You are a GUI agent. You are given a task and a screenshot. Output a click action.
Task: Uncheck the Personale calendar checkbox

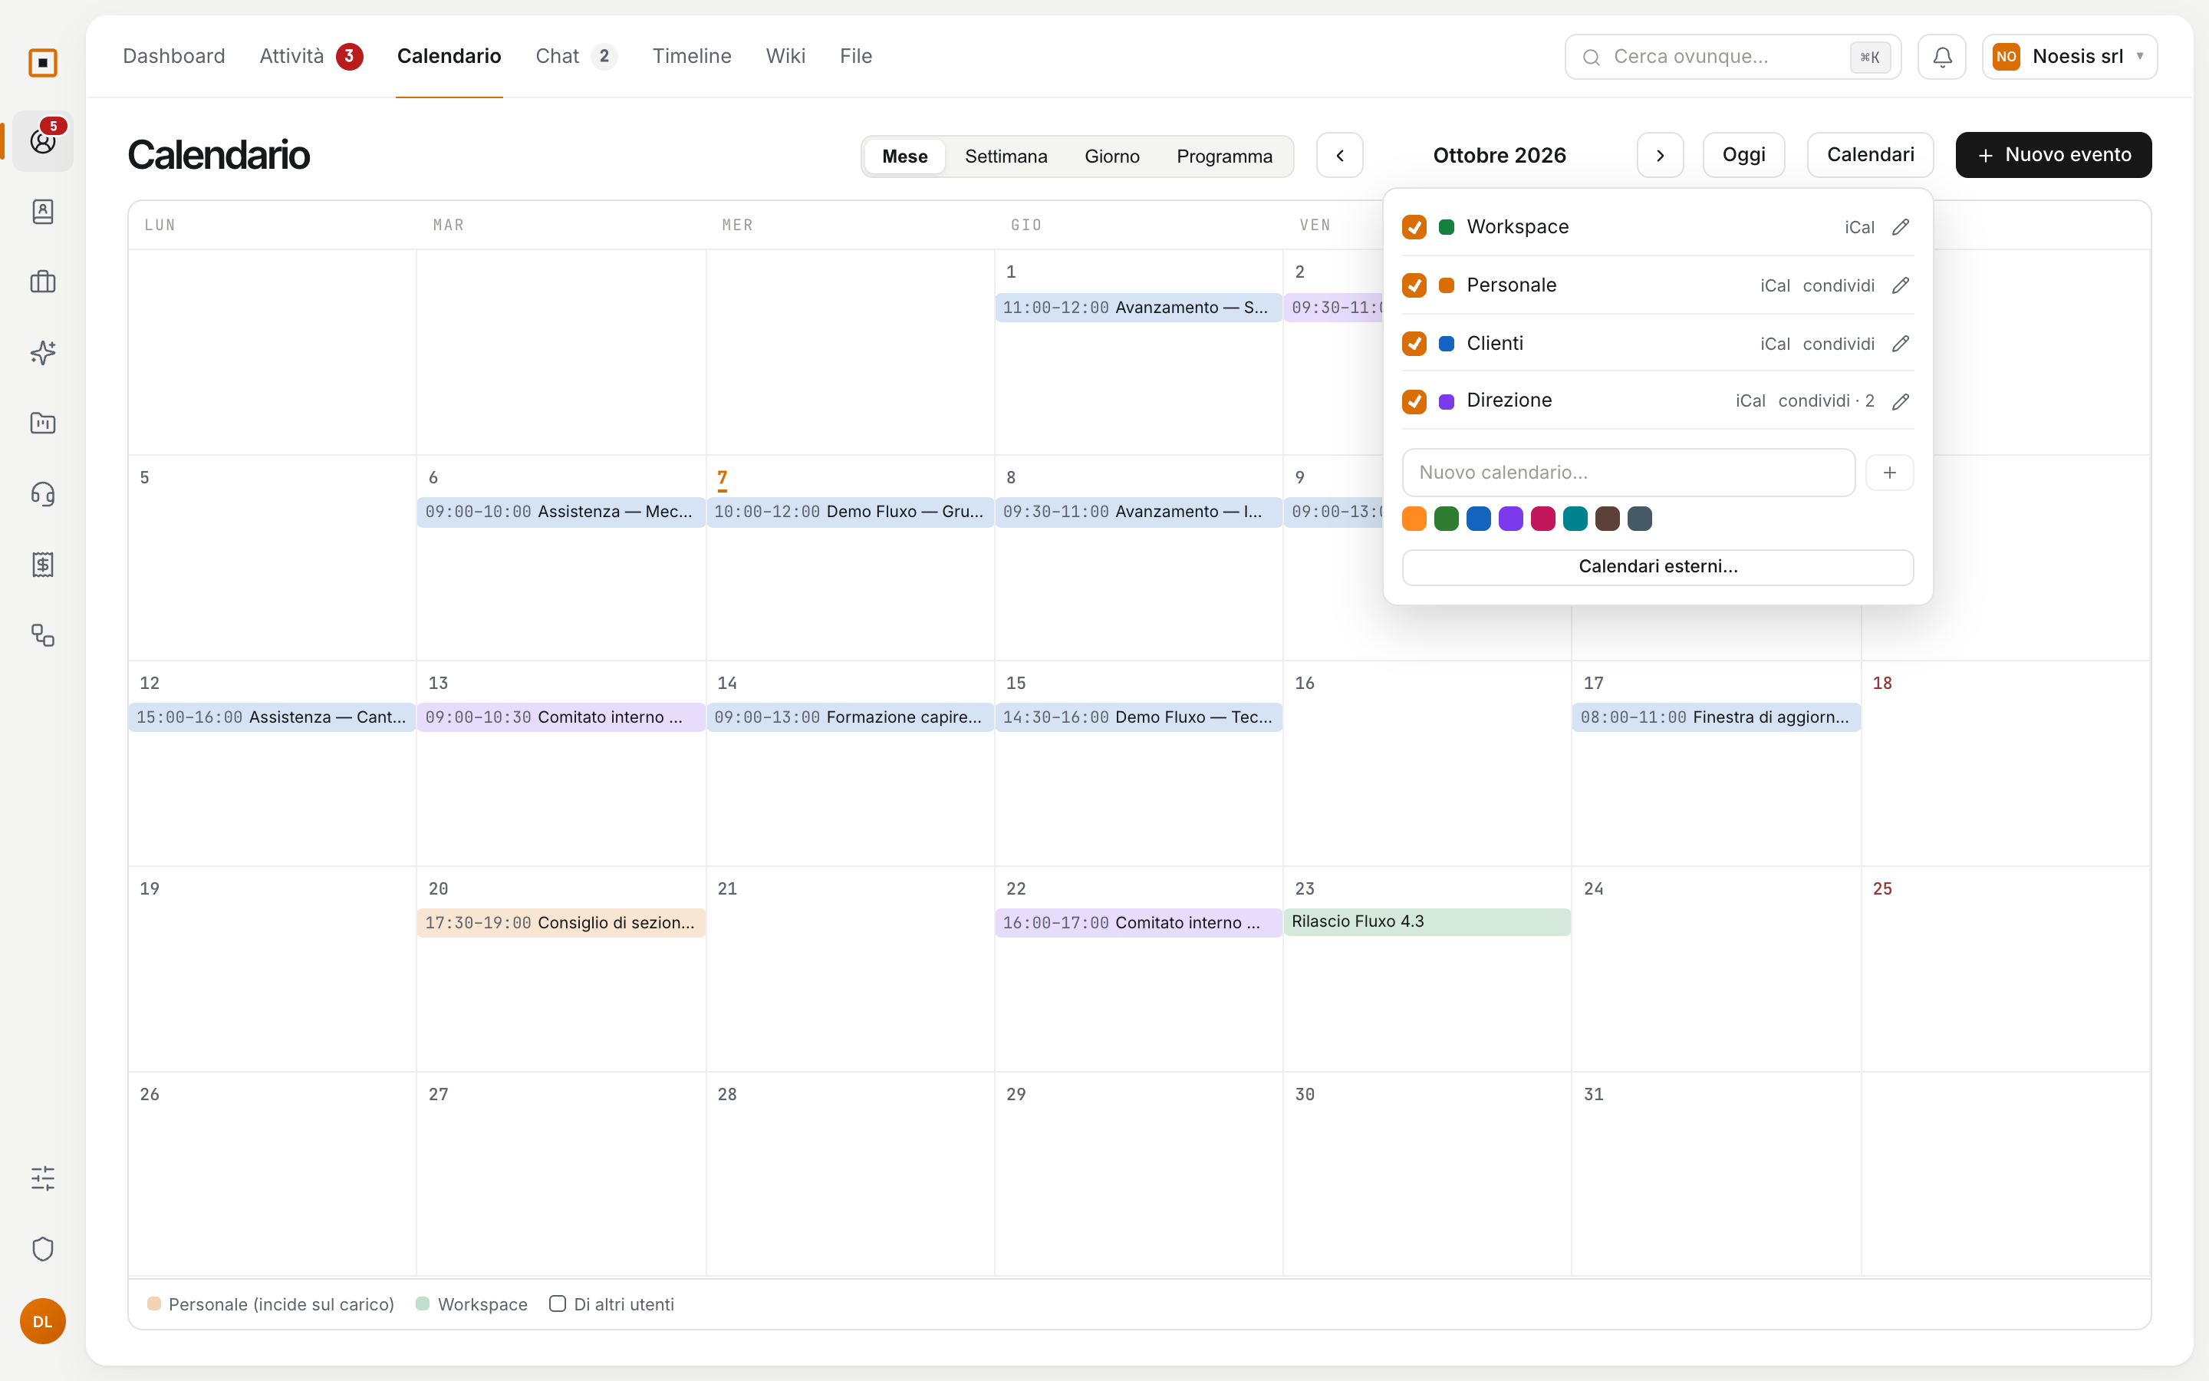click(1414, 285)
